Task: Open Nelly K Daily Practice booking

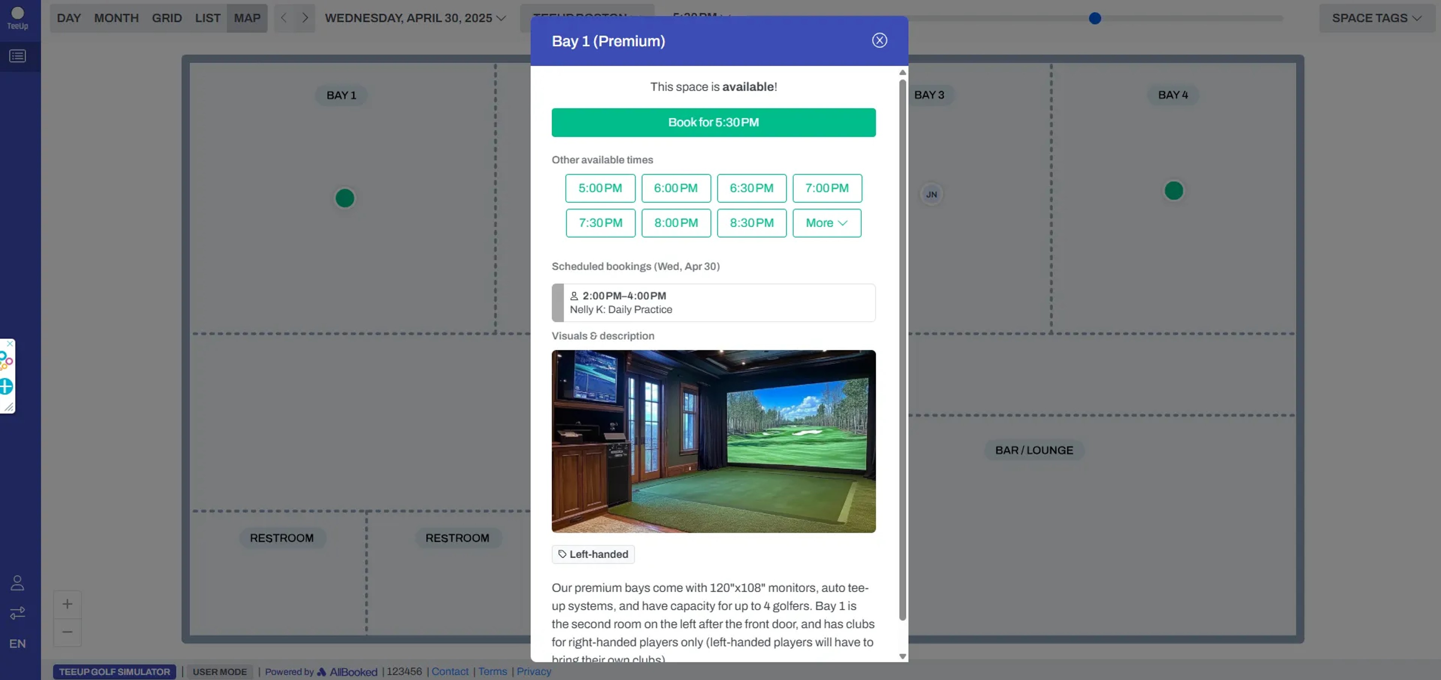Action: 713,302
